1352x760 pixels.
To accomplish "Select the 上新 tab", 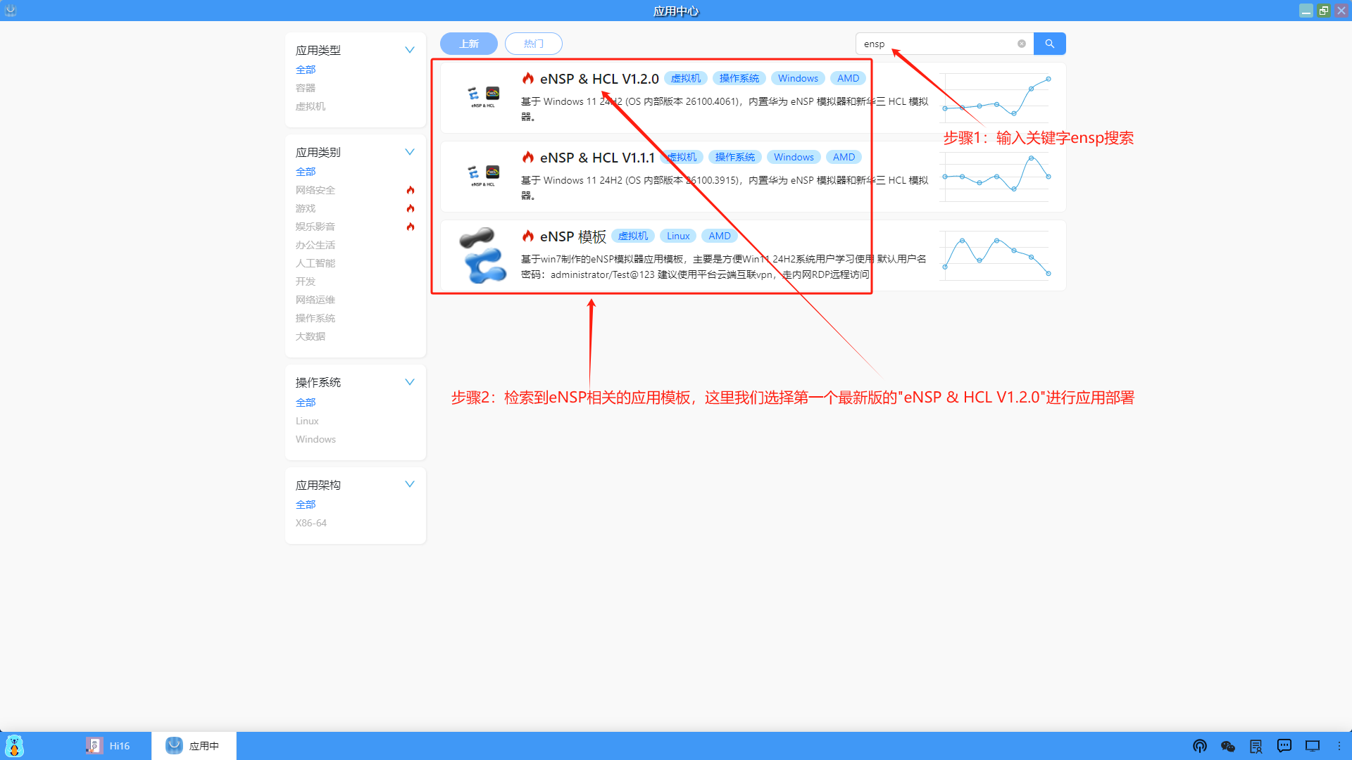I will (468, 44).
